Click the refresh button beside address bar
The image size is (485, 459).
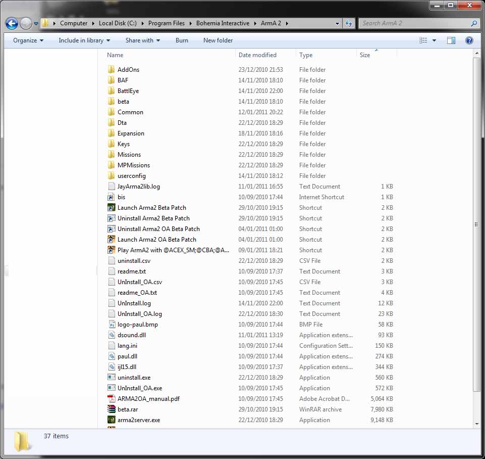tap(348, 23)
